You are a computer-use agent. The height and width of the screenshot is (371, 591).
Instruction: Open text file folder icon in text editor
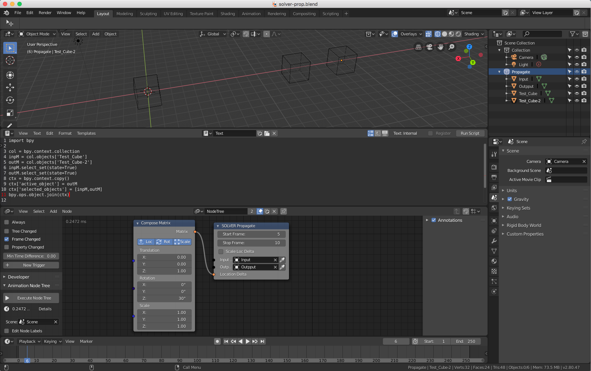pos(267,133)
